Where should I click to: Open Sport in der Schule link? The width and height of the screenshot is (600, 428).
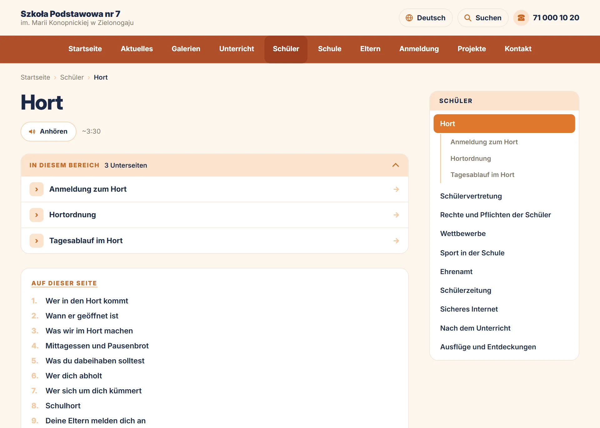coord(472,253)
